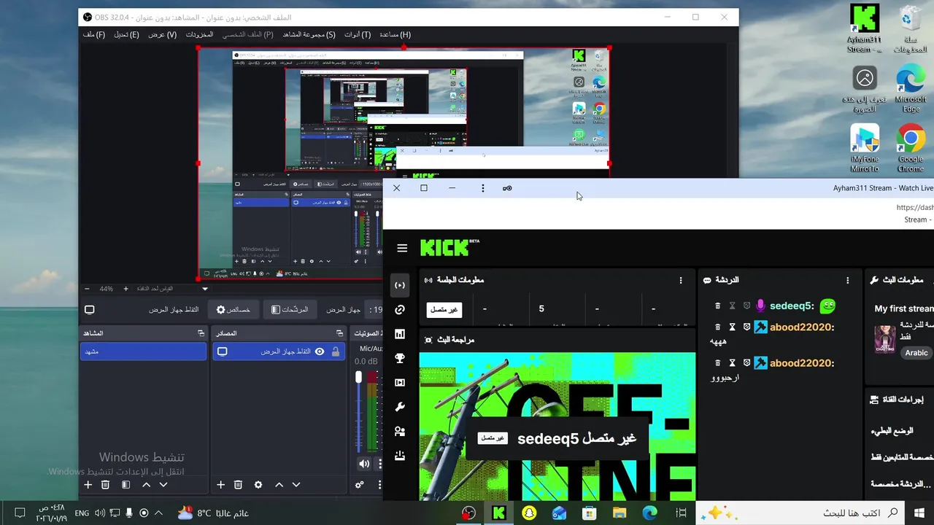Toggle visibility eye of display capture source
Image resolution: width=934 pixels, height=525 pixels.
click(x=319, y=351)
